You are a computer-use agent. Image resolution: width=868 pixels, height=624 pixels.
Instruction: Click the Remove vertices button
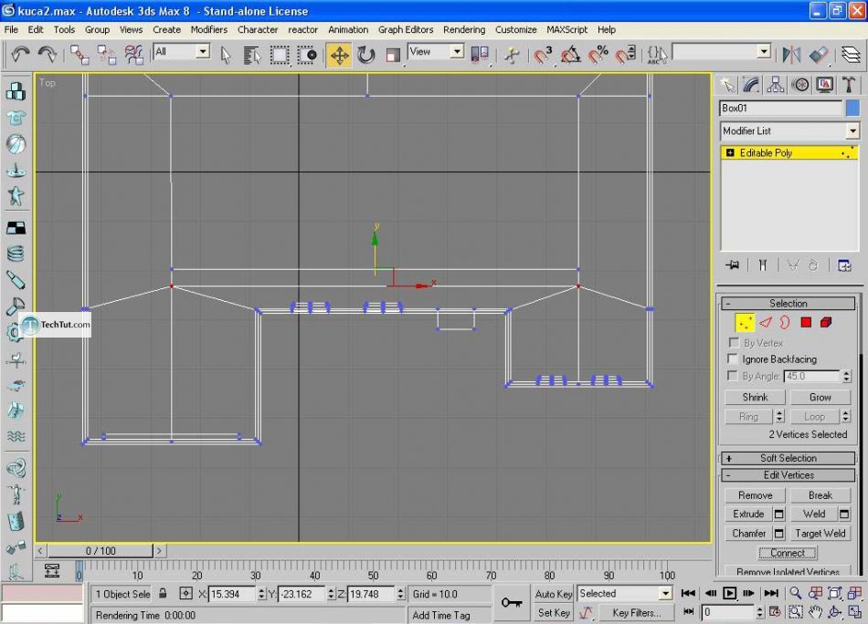coord(755,495)
